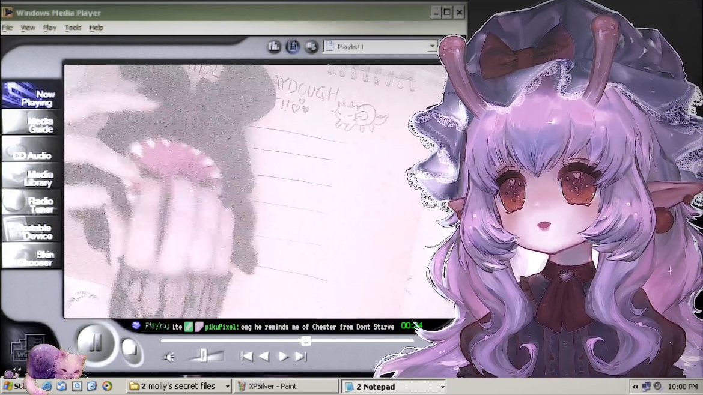703x395 pixels.
Task: Click the seek bar position handle
Action: point(306,341)
